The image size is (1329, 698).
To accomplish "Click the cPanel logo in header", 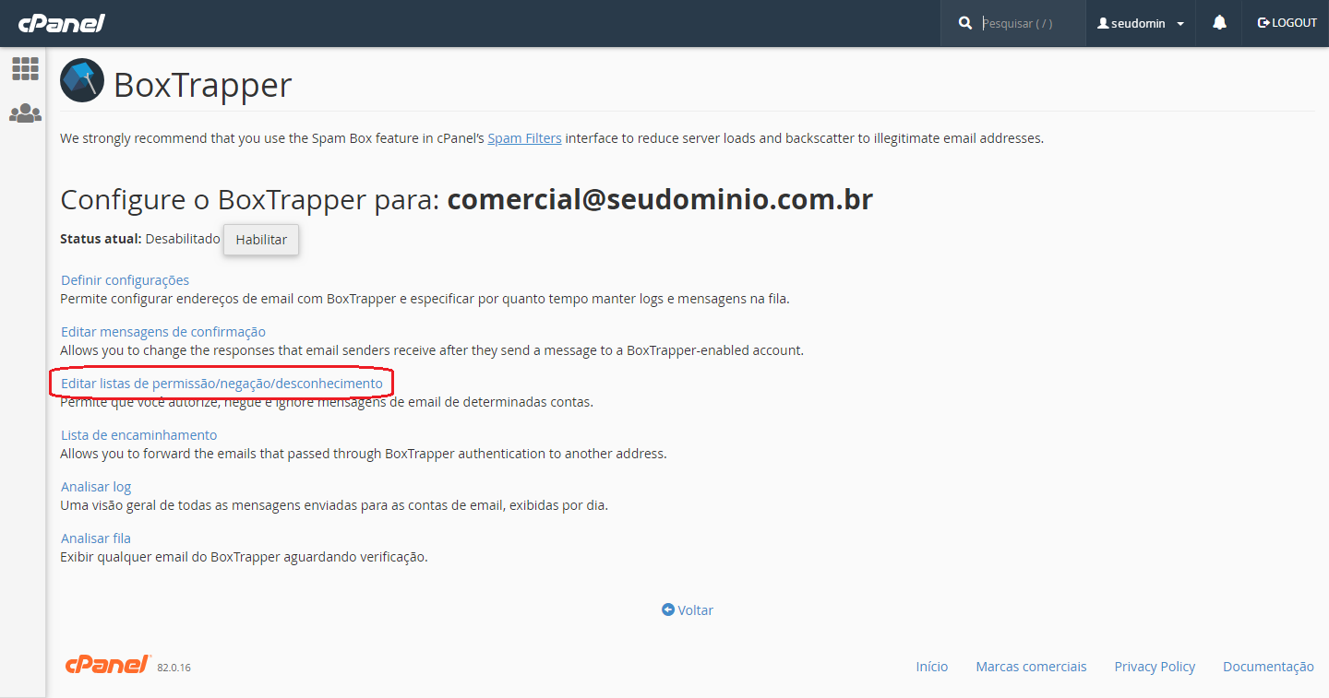I will pos(62,23).
